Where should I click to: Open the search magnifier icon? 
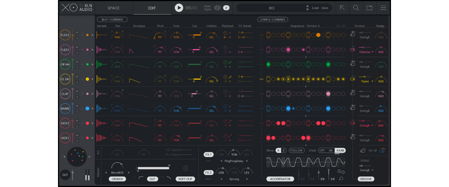click(356, 7)
